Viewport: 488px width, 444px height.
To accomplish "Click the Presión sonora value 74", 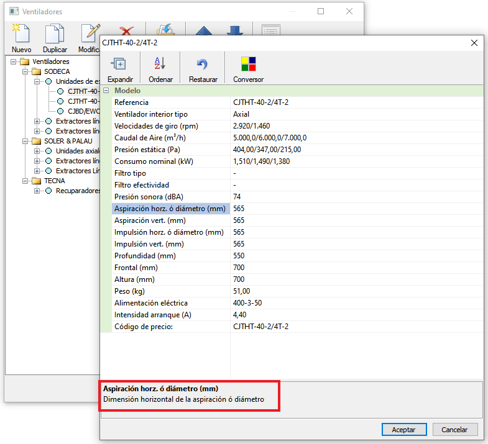I will 237,197.
